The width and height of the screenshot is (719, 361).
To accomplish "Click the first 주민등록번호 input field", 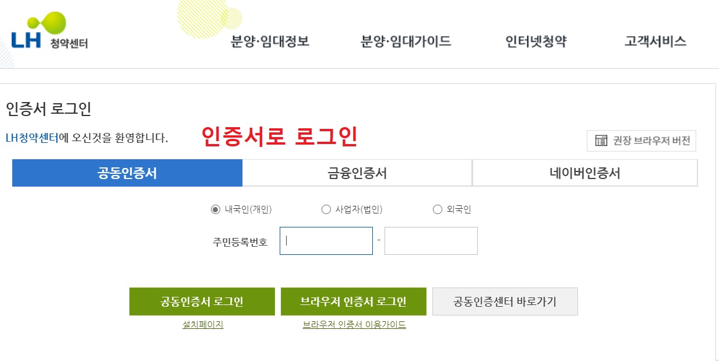I will (x=325, y=240).
